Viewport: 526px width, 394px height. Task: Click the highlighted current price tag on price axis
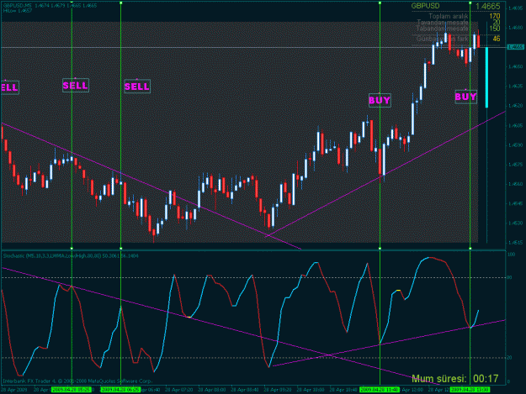516,47
